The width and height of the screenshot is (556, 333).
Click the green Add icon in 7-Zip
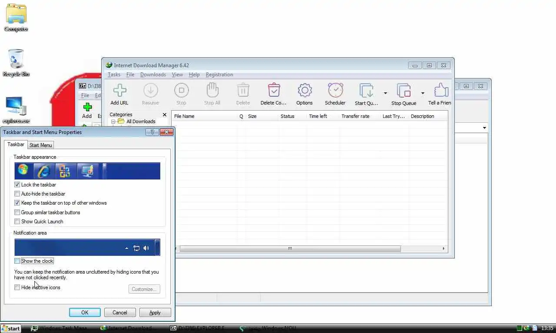(x=87, y=107)
